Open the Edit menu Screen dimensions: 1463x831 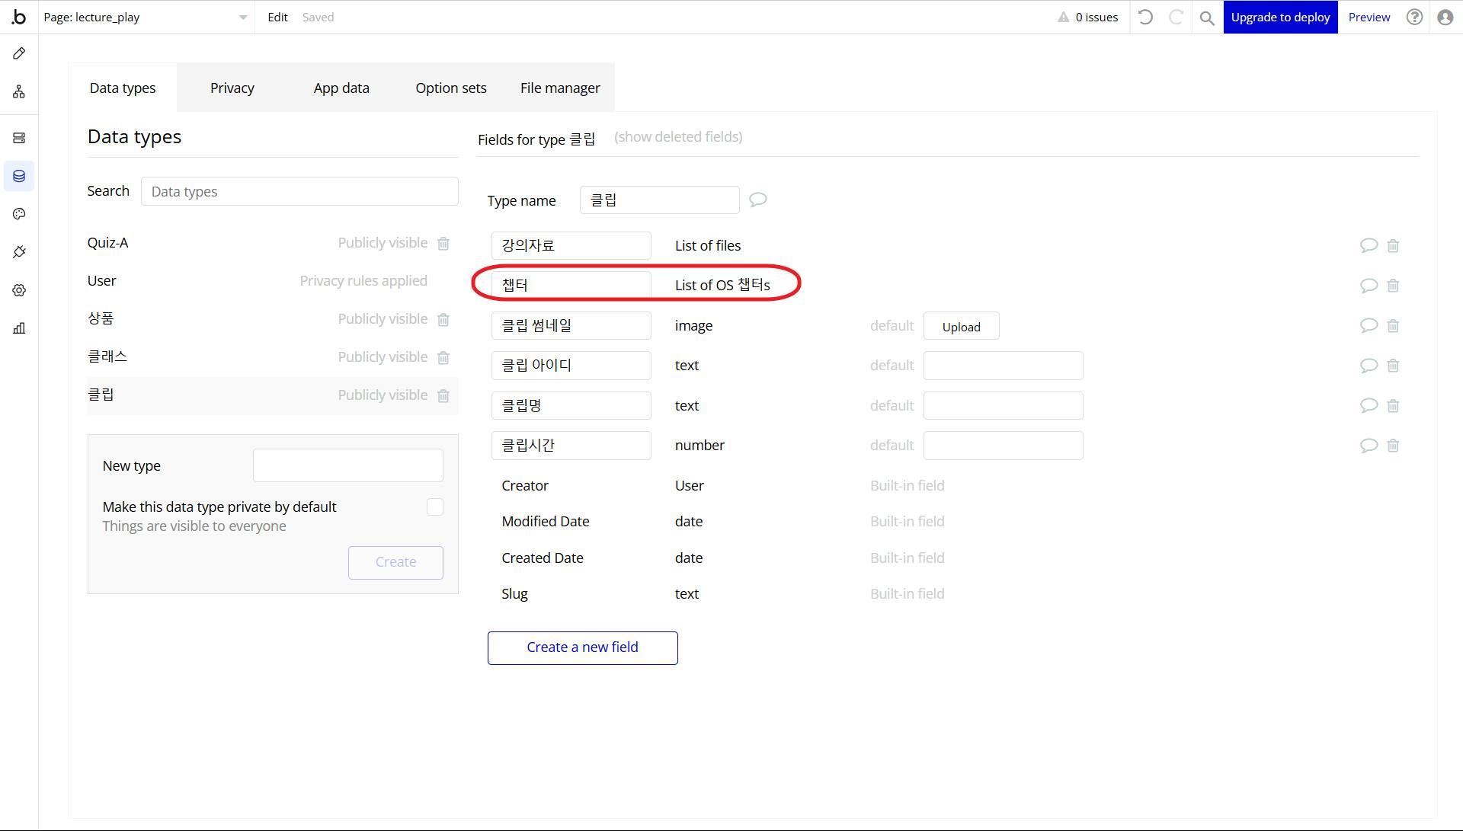tap(277, 18)
